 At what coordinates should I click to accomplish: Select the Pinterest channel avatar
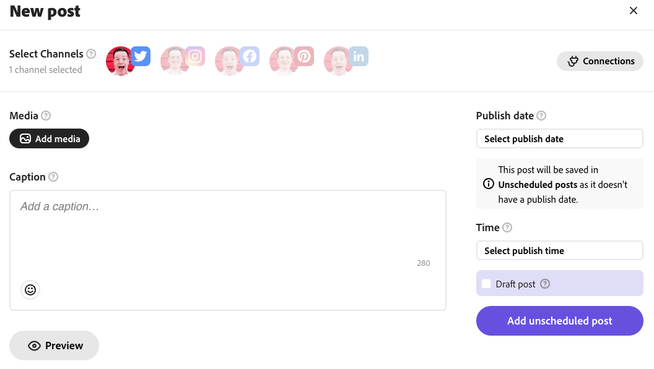point(285,61)
